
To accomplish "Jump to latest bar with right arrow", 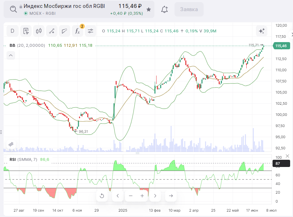I will click(x=171, y=196).
